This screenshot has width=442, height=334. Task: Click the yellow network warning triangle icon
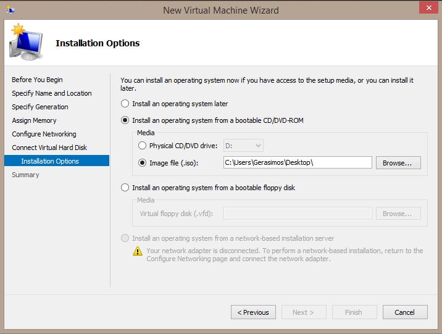point(138,251)
